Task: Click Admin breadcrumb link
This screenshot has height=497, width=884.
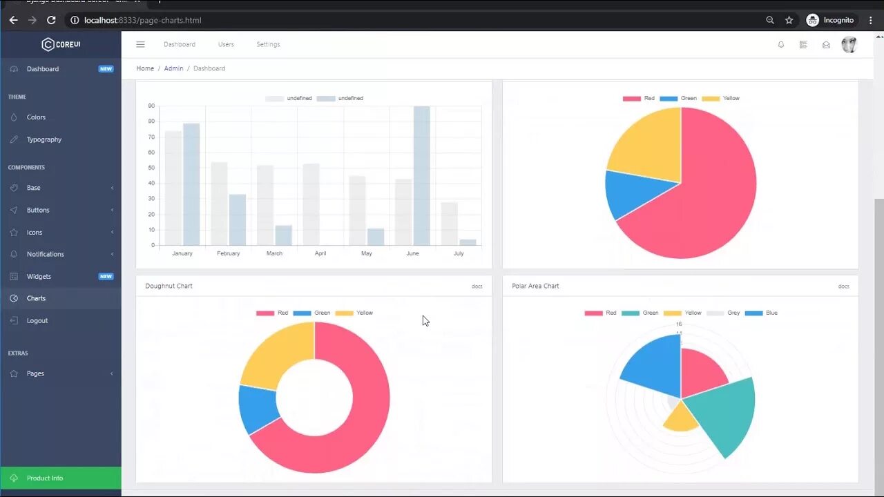Action: point(173,68)
